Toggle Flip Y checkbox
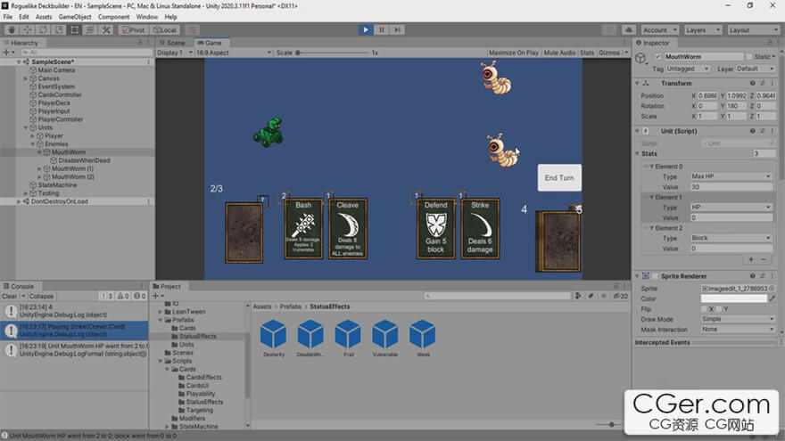 [719, 309]
